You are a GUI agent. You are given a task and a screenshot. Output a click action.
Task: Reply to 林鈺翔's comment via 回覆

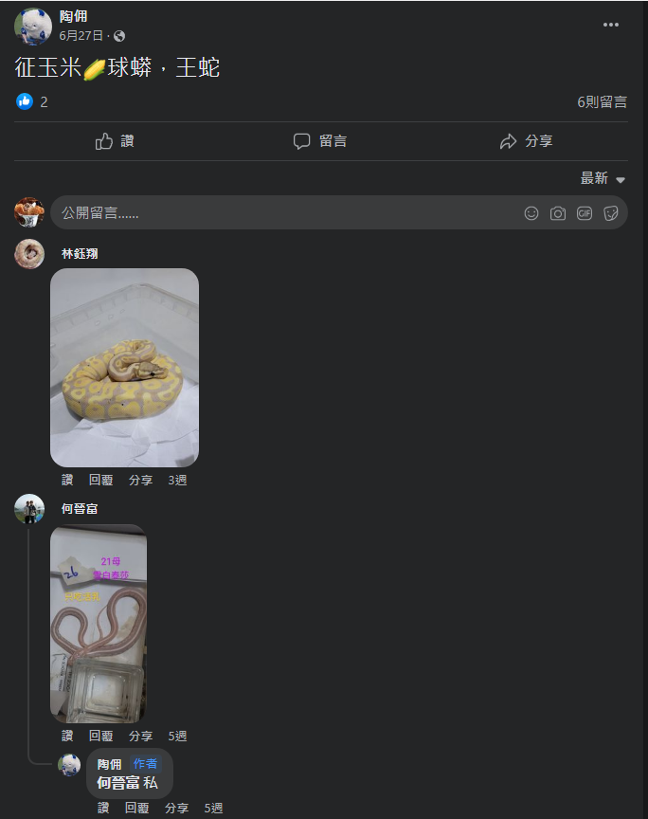pos(100,480)
